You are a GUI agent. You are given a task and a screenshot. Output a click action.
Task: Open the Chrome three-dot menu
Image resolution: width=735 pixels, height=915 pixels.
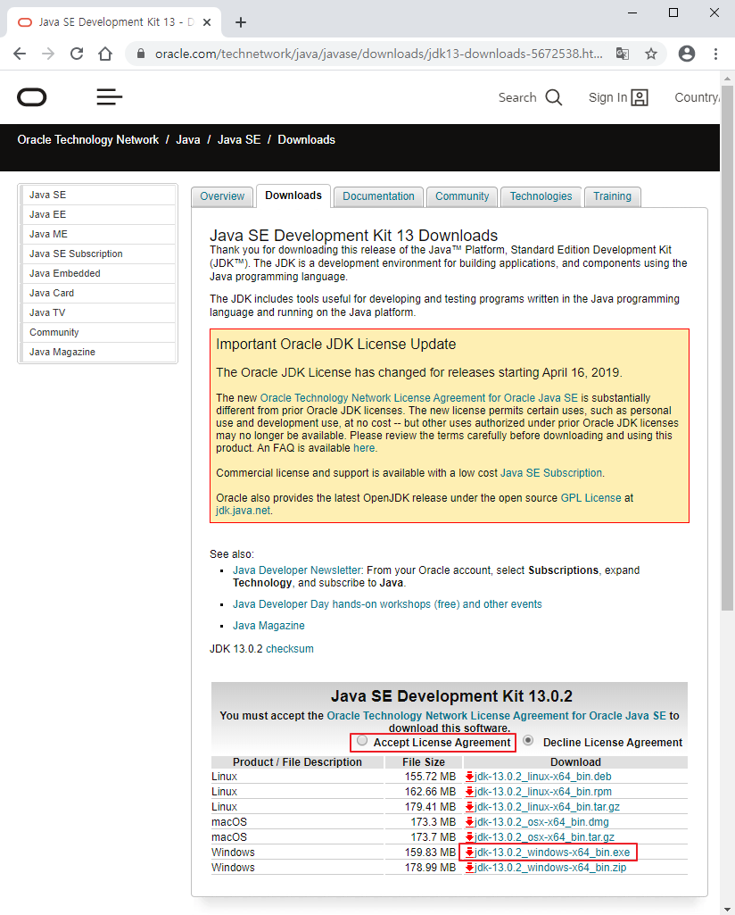(716, 54)
